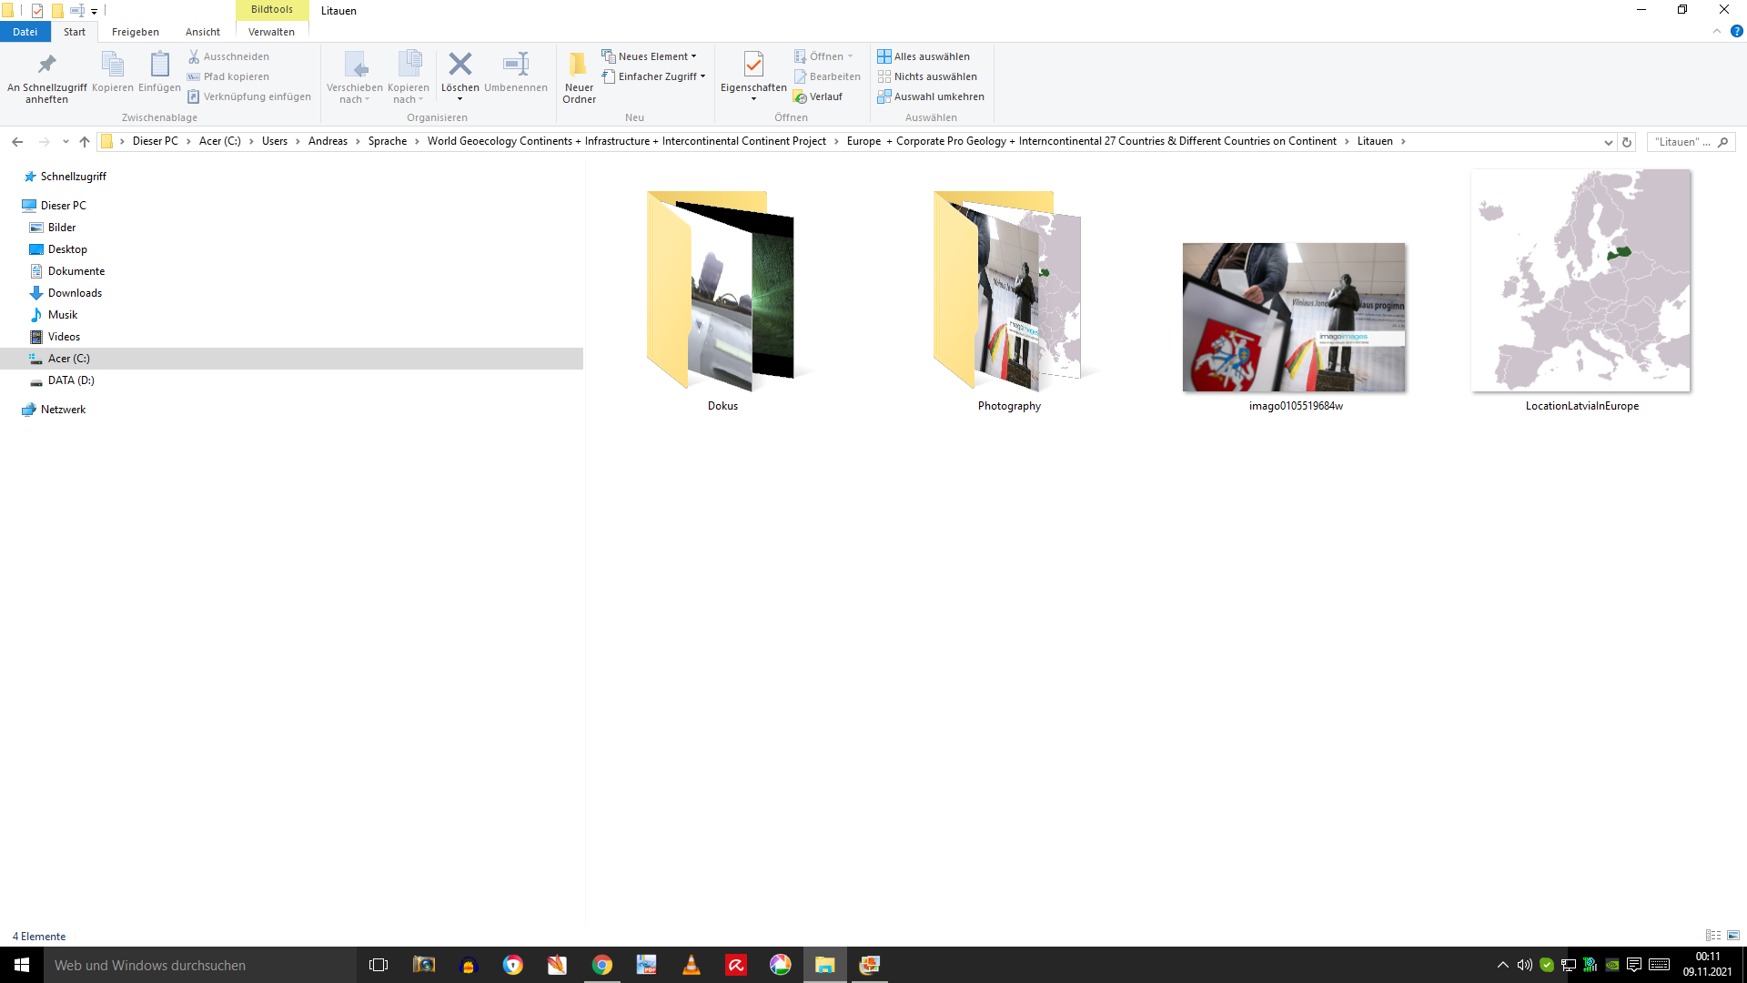Expand the address bar history dropdown

[x=1609, y=142]
